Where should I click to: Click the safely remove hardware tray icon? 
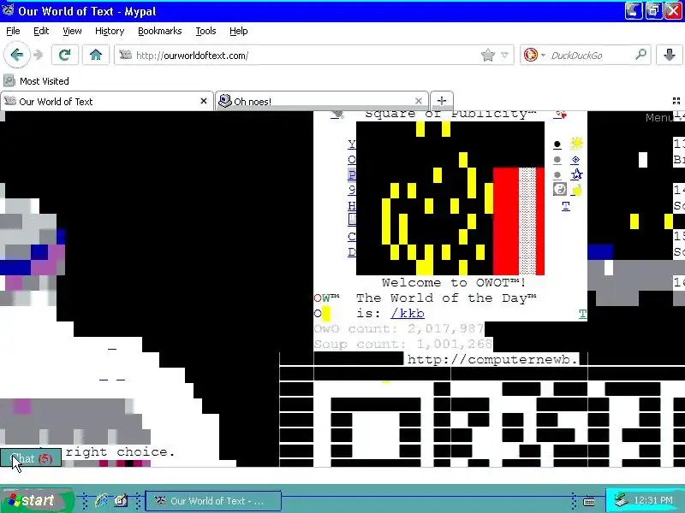pos(621,500)
